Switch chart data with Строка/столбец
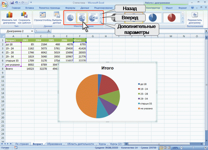The height and width of the screenshot is (150, 208). (42, 18)
